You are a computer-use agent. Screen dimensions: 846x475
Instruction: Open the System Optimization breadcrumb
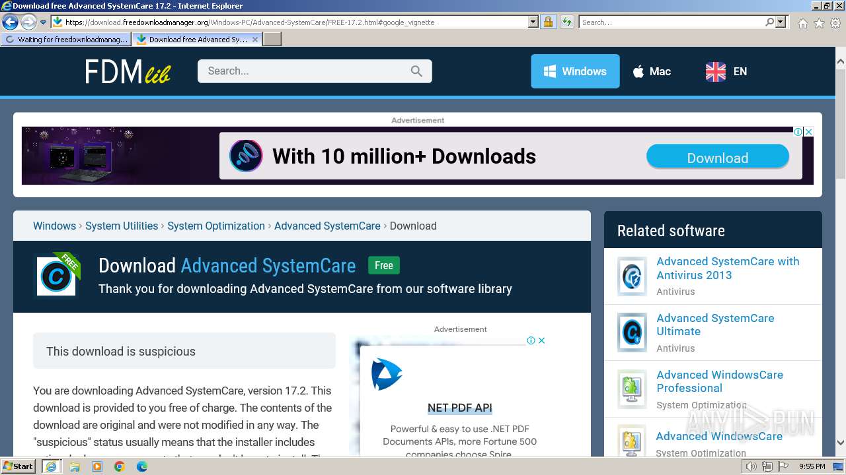click(216, 226)
